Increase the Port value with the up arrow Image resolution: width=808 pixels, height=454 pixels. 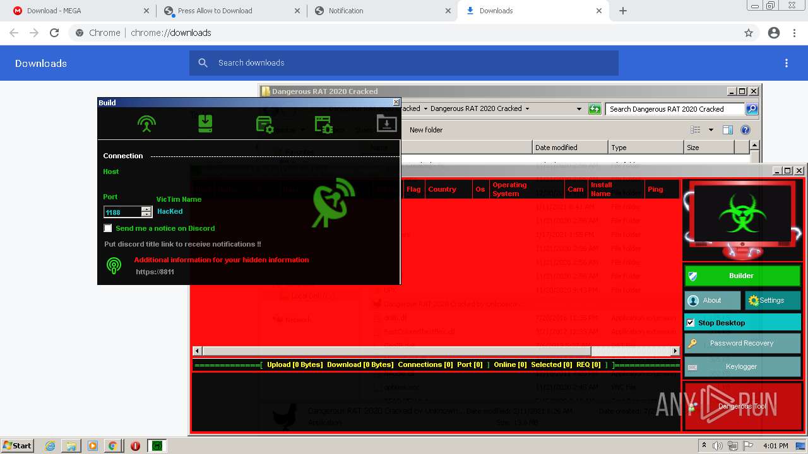tap(146, 209)
